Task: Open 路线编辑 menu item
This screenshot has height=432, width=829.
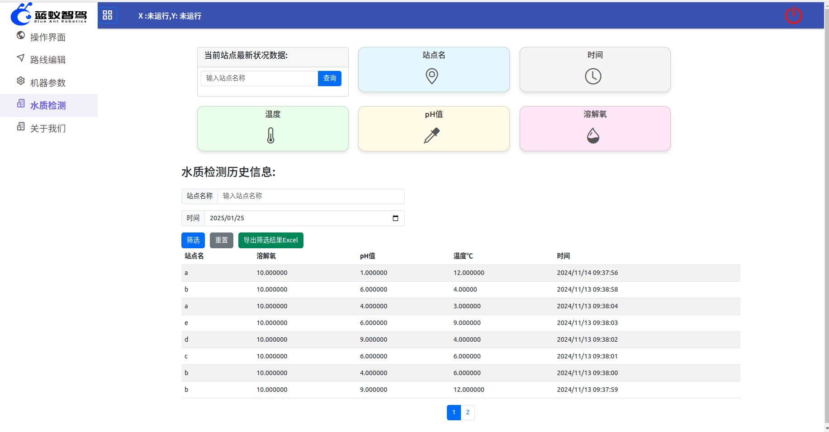Action: coord(48,60)
